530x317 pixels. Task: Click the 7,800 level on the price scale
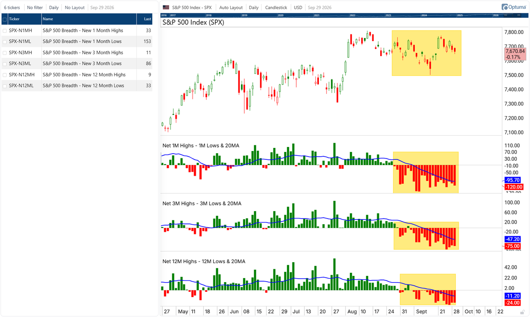[513, 33]
